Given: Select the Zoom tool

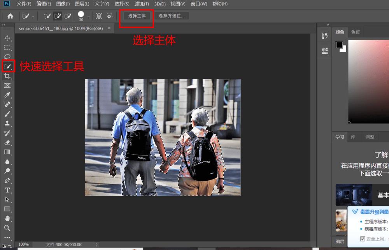Looking at the screenshot, I should pyautogui.click(x=7, y=228).
